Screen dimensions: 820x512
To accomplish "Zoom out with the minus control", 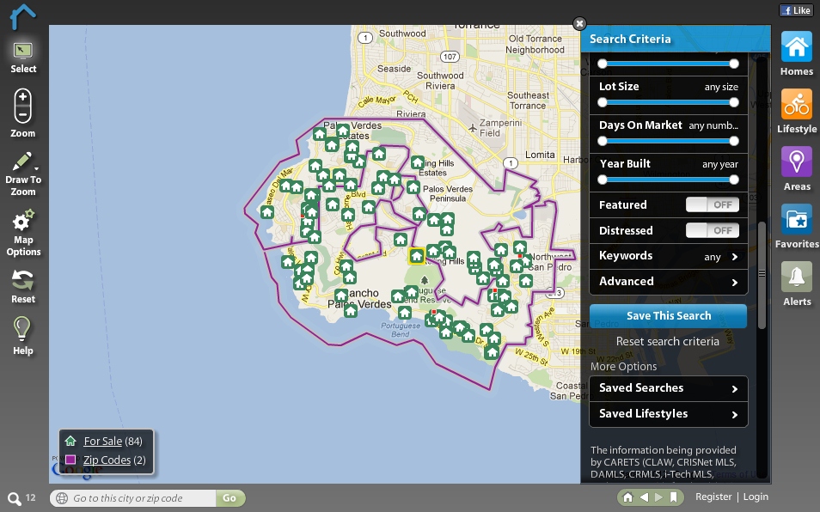I will click(23, 114).
